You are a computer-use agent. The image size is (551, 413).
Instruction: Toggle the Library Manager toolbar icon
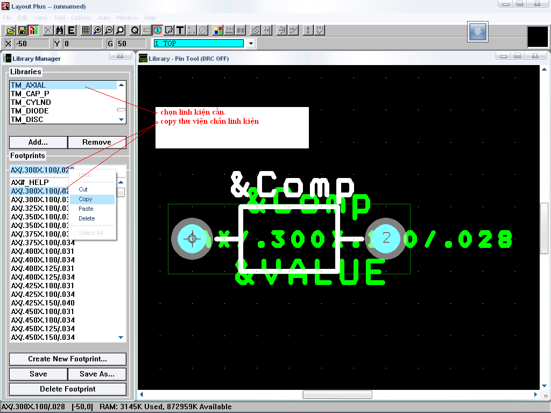coord(33,31)
